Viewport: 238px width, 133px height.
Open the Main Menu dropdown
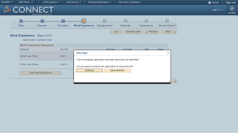click(26, 2)
